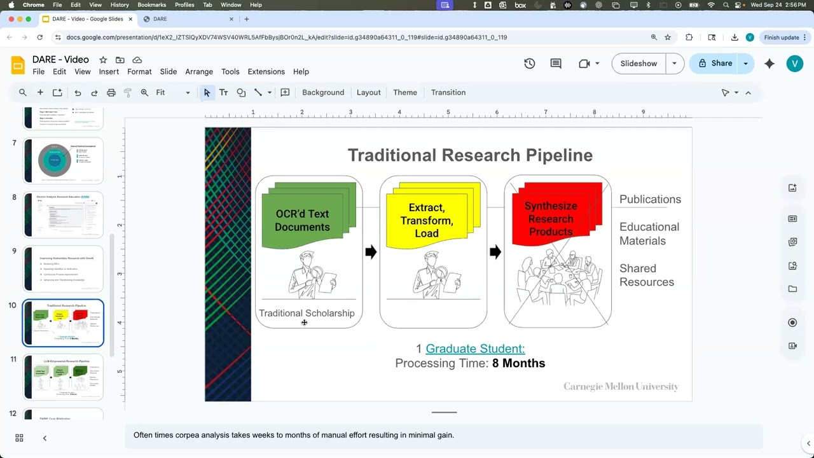
Task: Open the Fit zoom level dropdown
Action: [173, 92]
